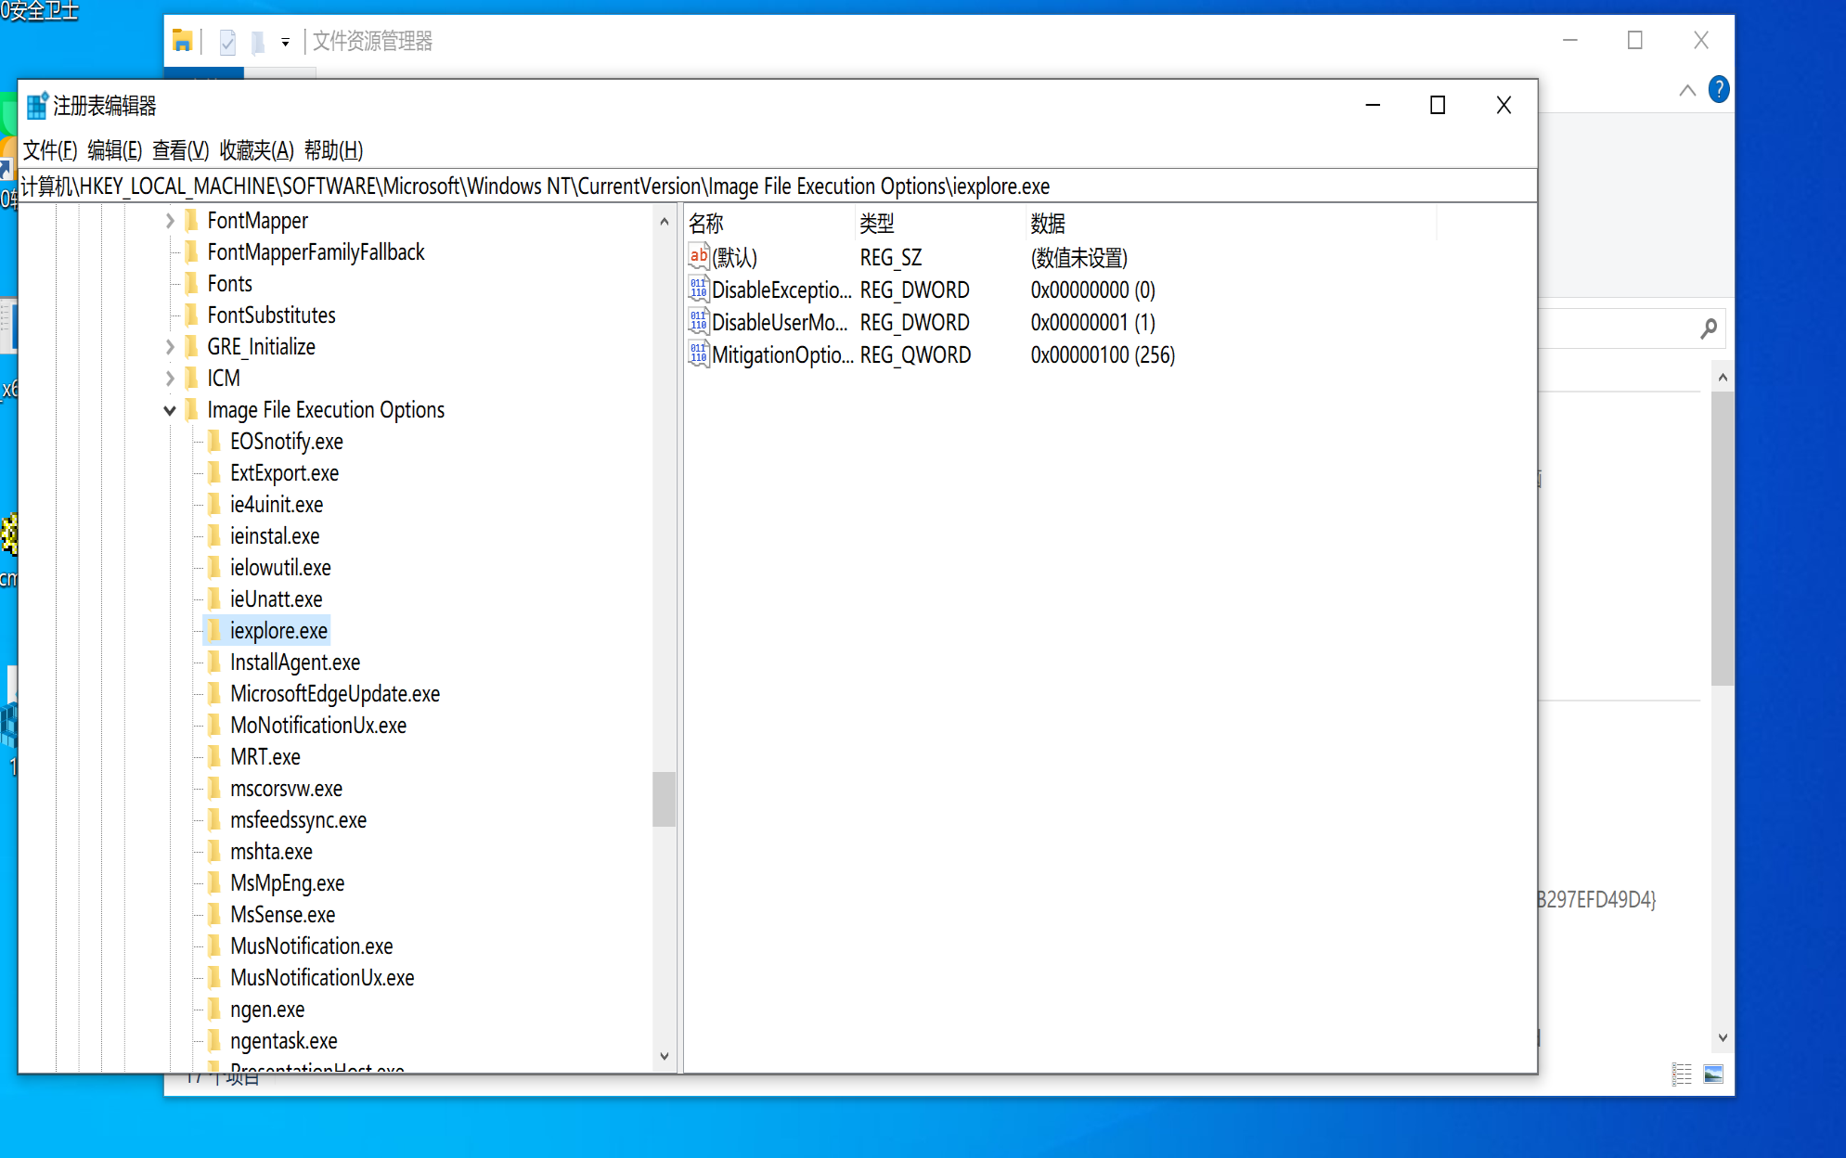Click the Registry Editor title bar icon
This screenshot has width=1846, height=1158.
coord(37,106)
